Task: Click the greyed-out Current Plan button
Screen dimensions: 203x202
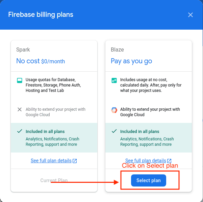Action: pos(54,180)
